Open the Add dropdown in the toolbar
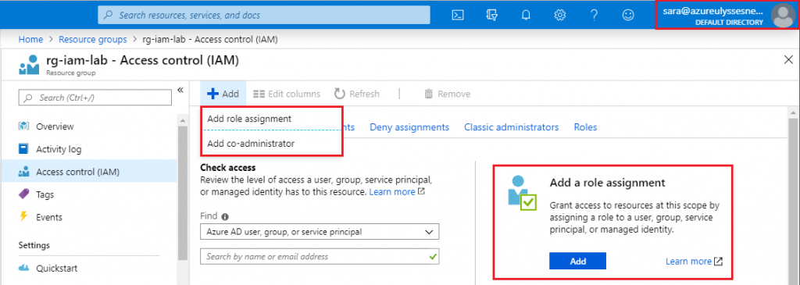This screenshot has width=800, height=285. click(x=223, y=94)
